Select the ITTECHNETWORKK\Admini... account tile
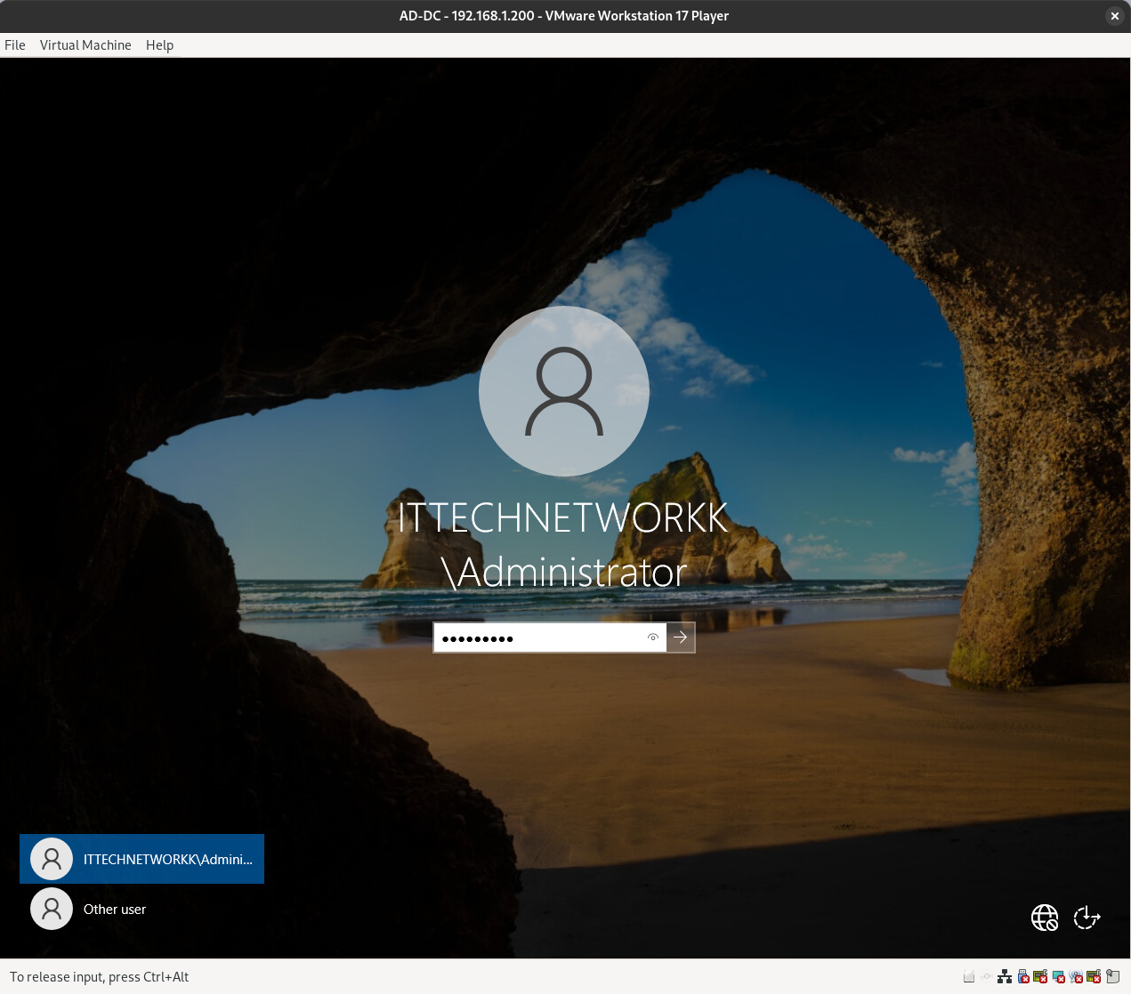Image resolution: width=1131 pixels, height=994 pixels. (x=142, y=859)
